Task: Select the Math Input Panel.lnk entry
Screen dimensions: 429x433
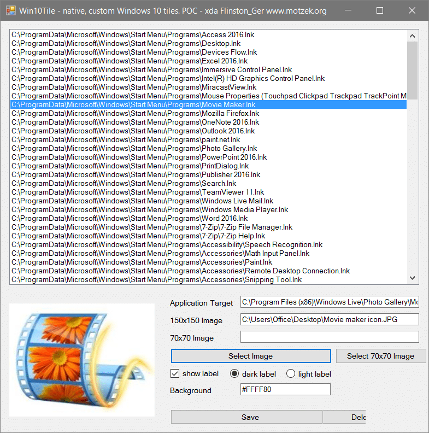Action: (208, 253)
